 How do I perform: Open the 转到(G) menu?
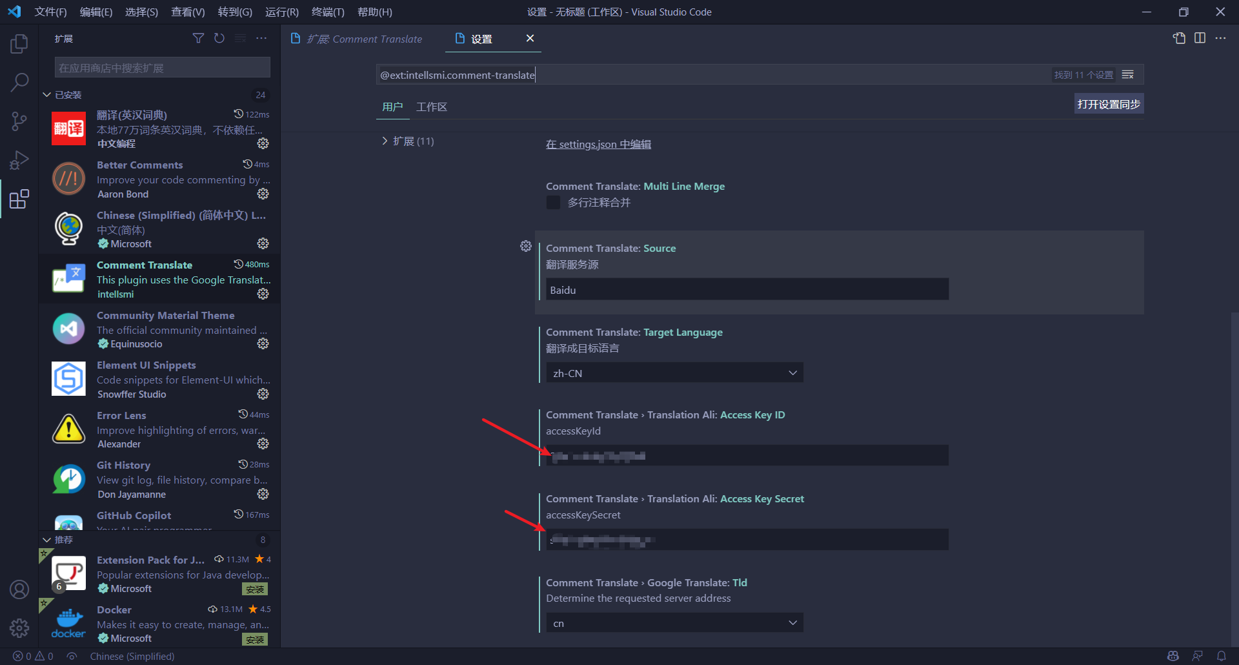[x=235, y=12]
